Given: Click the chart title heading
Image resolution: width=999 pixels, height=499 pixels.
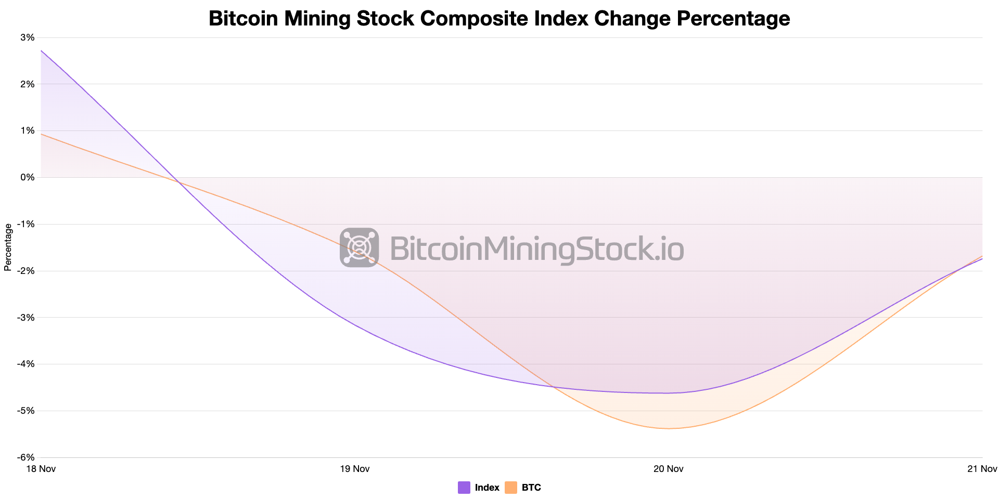Looking at the screenshot, I should 499,19.
